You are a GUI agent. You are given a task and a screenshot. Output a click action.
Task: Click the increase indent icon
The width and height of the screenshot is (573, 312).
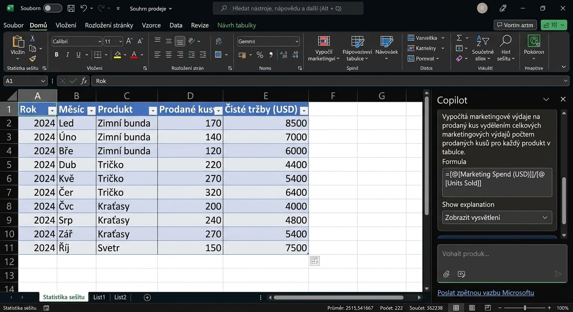(203, 54)
